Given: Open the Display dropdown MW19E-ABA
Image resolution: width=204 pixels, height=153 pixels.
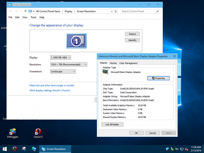Looking at the screenshot, I should tap(61, 57).
